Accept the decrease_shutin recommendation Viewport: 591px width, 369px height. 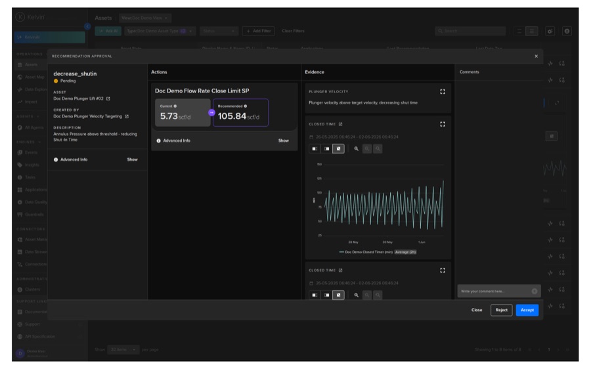point(527,310)
